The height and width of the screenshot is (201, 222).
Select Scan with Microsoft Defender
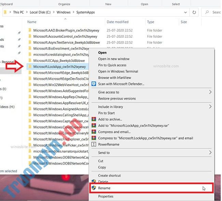(x=121, y=84)
